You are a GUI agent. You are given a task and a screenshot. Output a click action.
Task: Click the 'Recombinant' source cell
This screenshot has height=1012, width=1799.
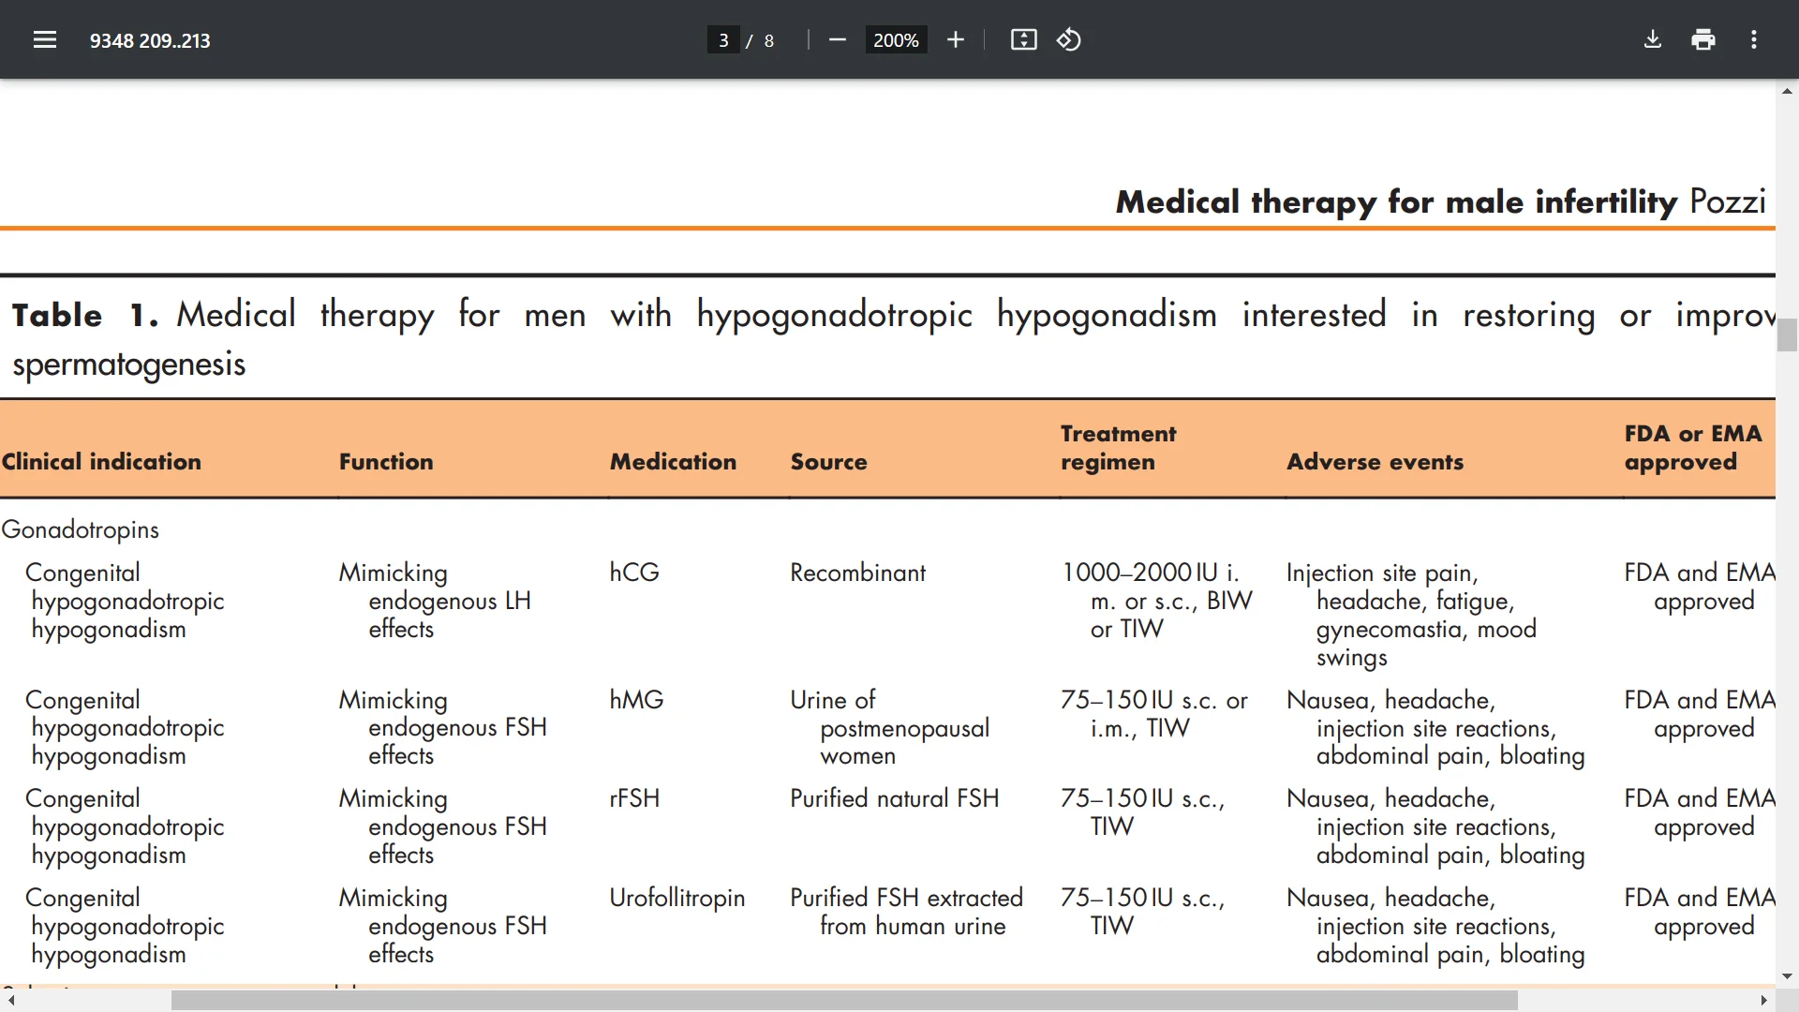(857, 573)
